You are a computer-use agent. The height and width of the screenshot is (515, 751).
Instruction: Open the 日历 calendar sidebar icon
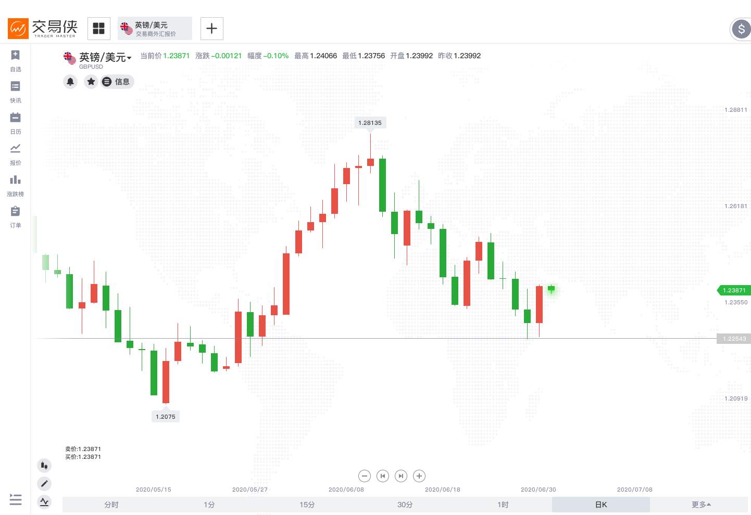[16, 118]
